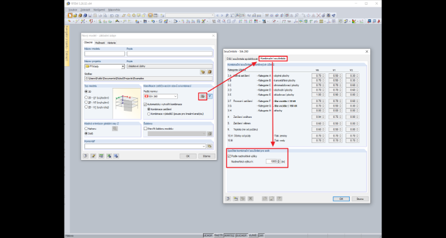446x238 pixels.
Task: Click the fifth bottom icon in New model dialog
Action: (x=116, y=156)
